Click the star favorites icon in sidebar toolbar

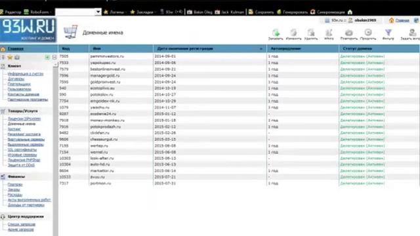[x=10, y=57]
